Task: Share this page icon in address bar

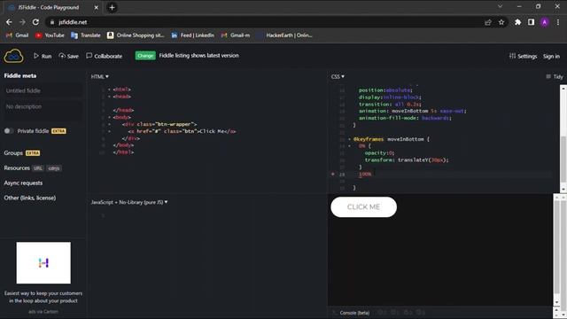Action: (488, 22)
